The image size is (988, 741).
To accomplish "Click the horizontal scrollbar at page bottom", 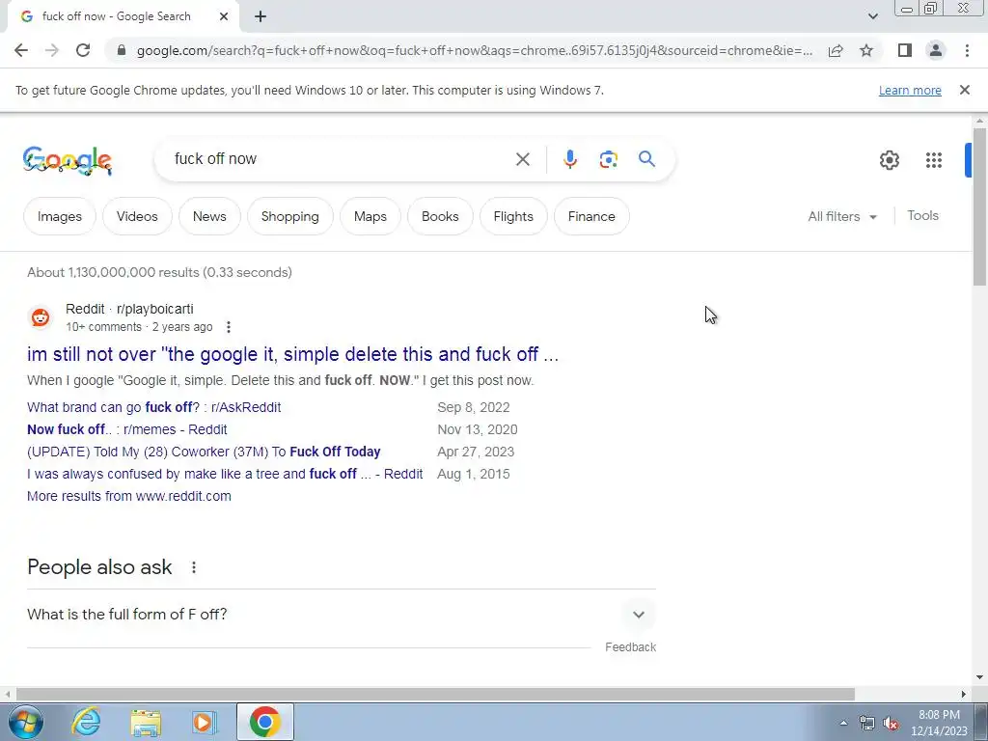I will click(435, 695).
